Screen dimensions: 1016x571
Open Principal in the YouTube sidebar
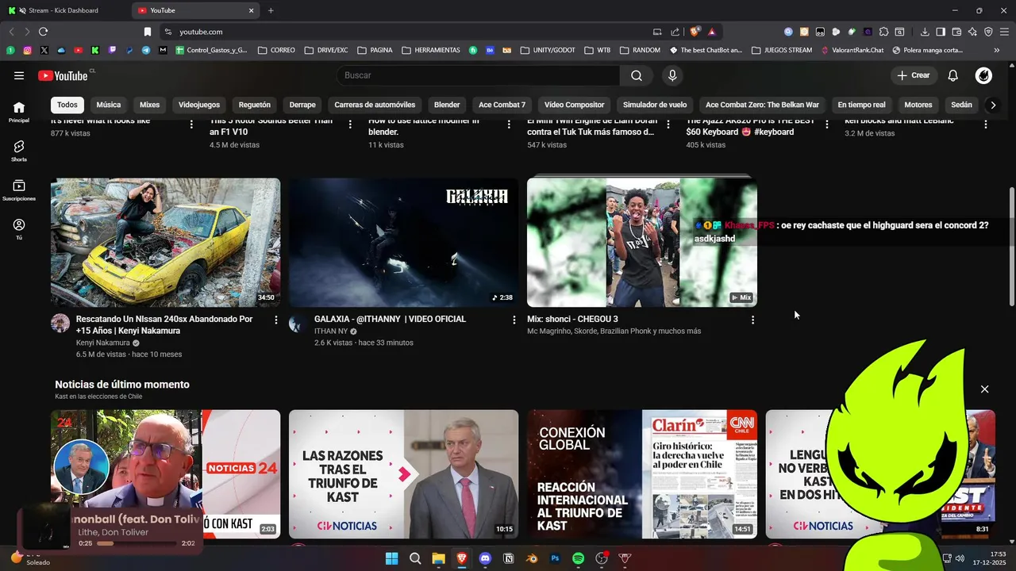[19, 112]
